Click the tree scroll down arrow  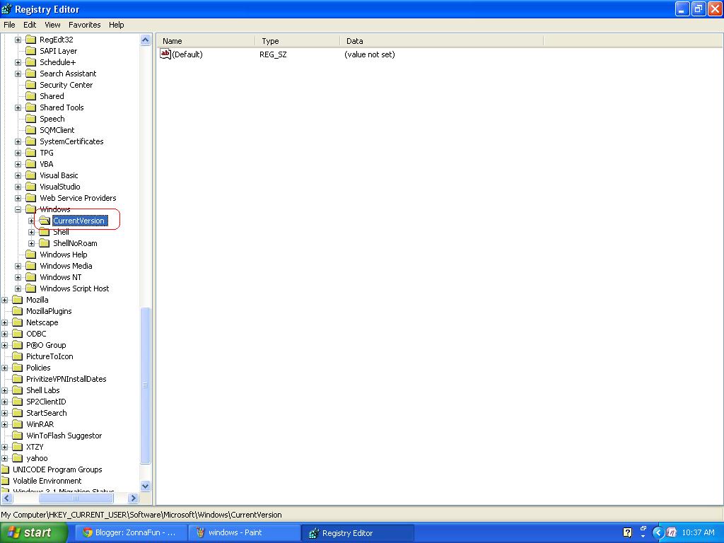tap(145, 486)
